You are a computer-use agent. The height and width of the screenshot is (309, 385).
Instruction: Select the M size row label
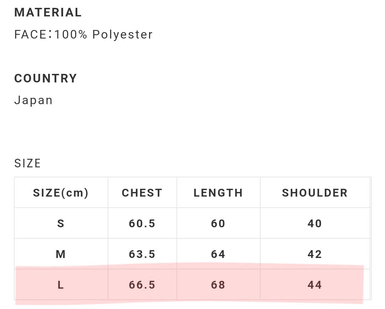61,254
